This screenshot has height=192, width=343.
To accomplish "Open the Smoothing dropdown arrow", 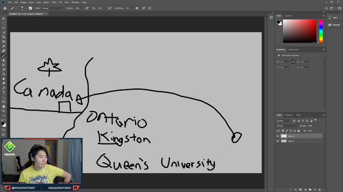I will (x=132, y=9).
